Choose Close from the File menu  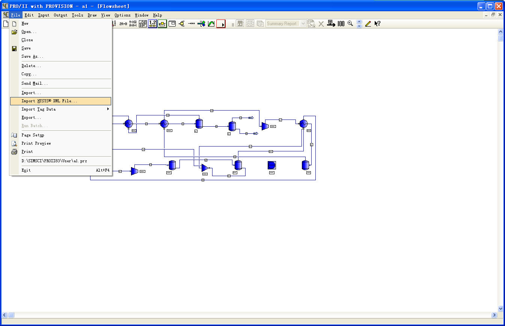point(60,40)
